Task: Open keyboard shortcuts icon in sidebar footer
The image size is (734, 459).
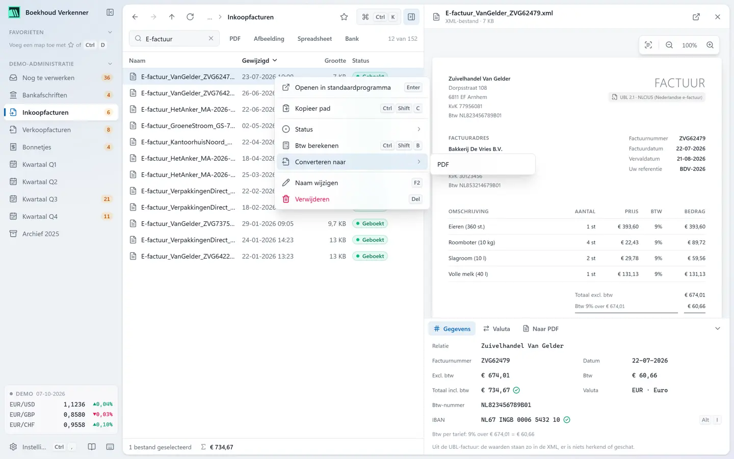Action: coord(110,447)
